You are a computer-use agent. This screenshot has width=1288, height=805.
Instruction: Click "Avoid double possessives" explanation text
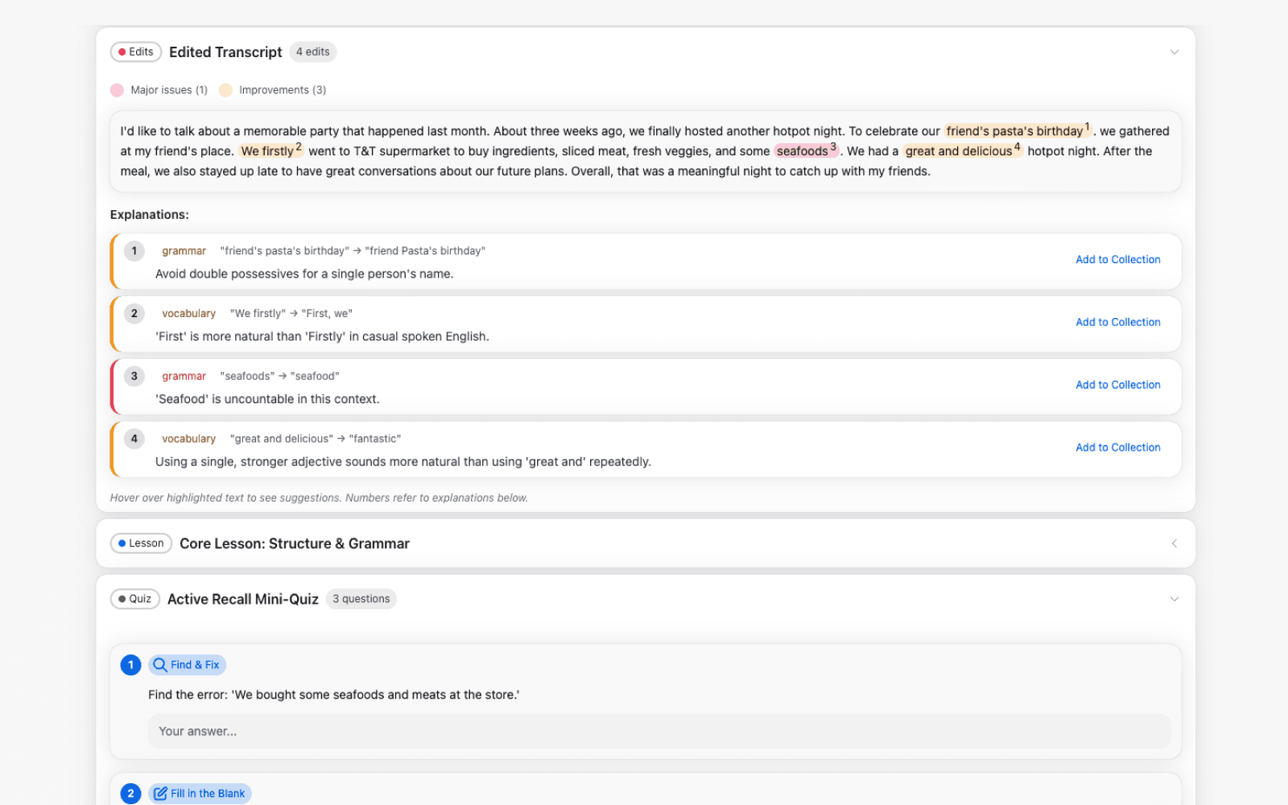pos(304,275)
